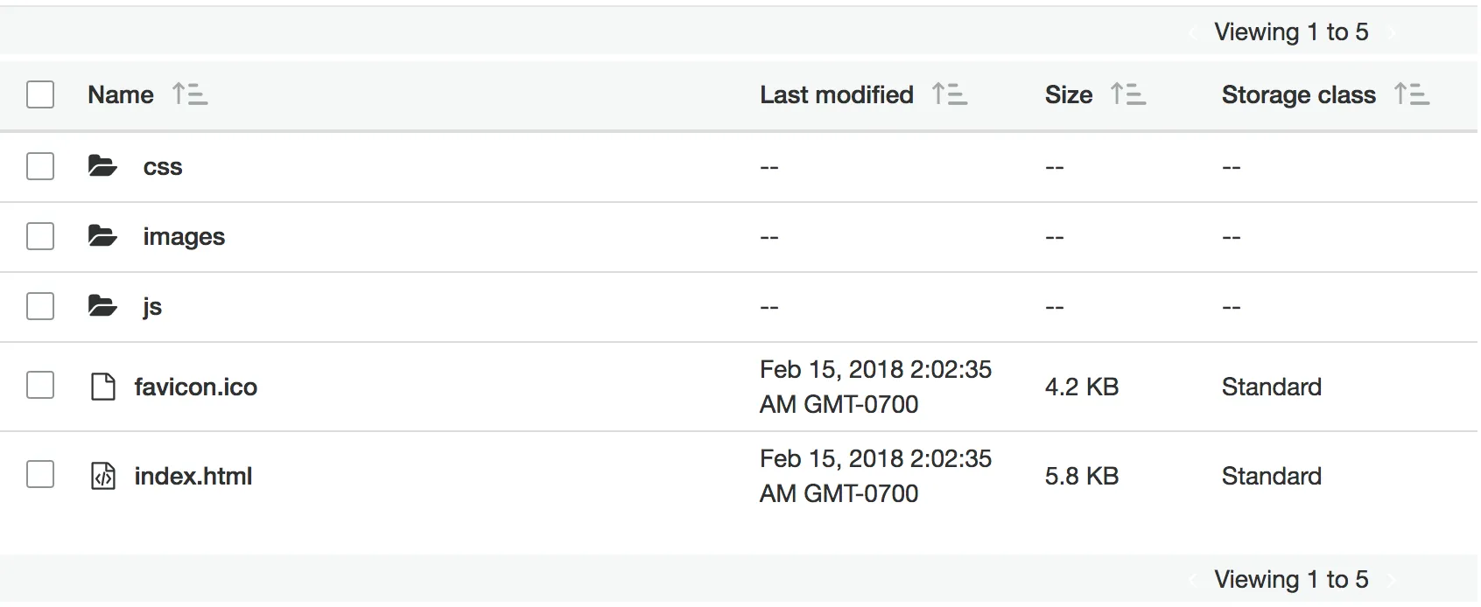
Task: Click the favicon.ico file icon
Action: pos(103,387)
